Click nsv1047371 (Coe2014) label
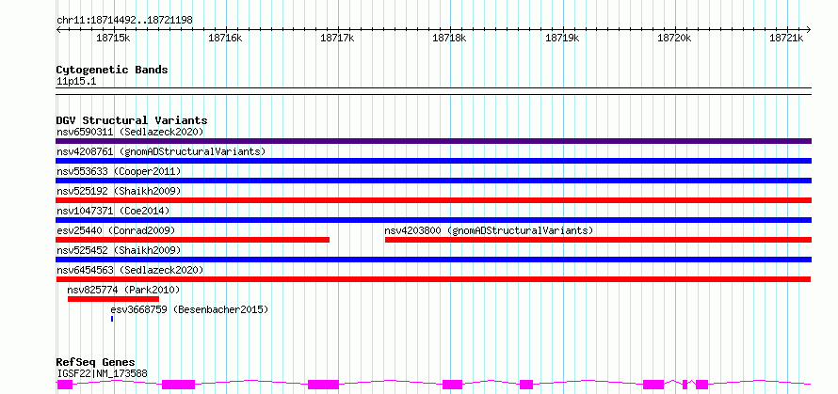Viewport: 838px width, 394px height. [113, 211]
